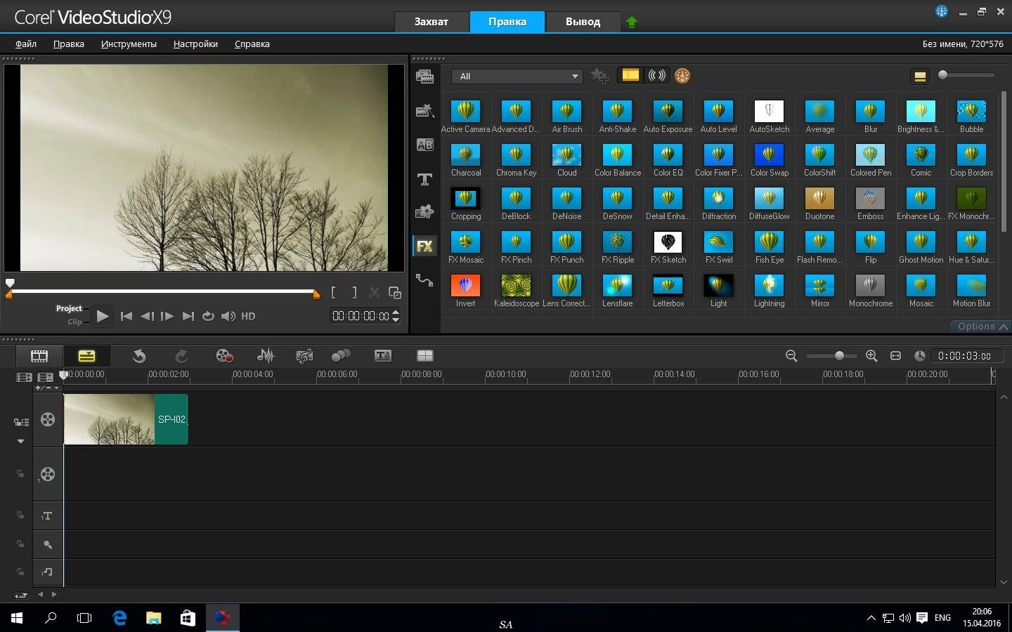Click the Redo arrow in timeline toolbar

(181, 356)
